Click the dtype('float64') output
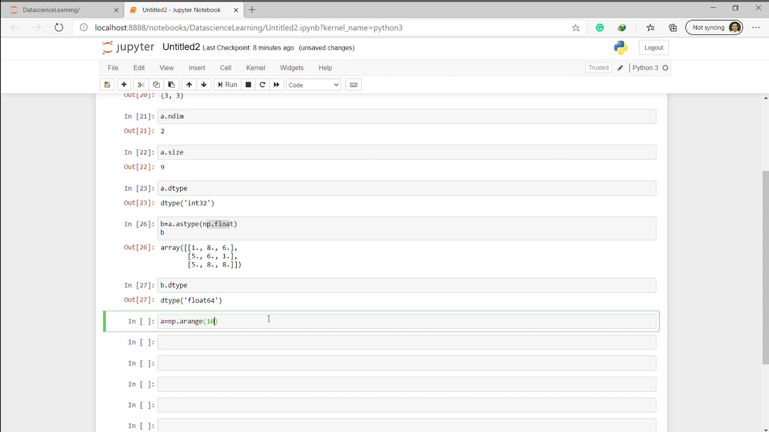 (191, 300)
